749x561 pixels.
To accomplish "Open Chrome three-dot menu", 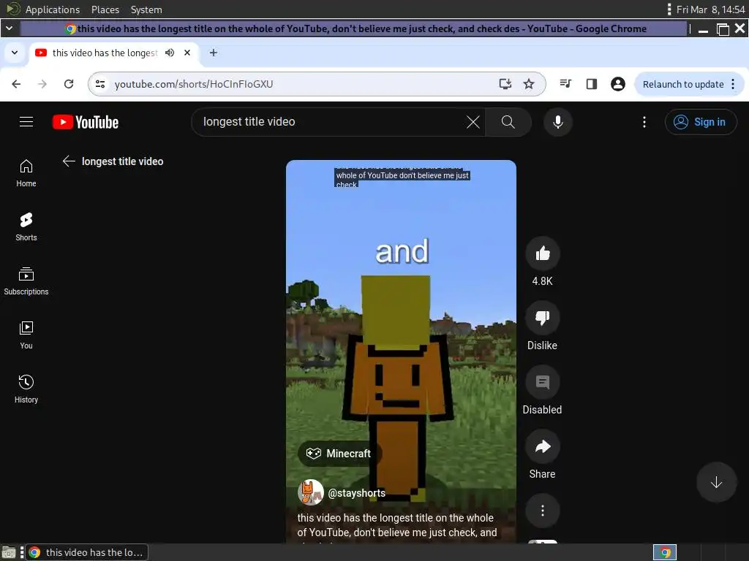I will [x=733, y=84].
